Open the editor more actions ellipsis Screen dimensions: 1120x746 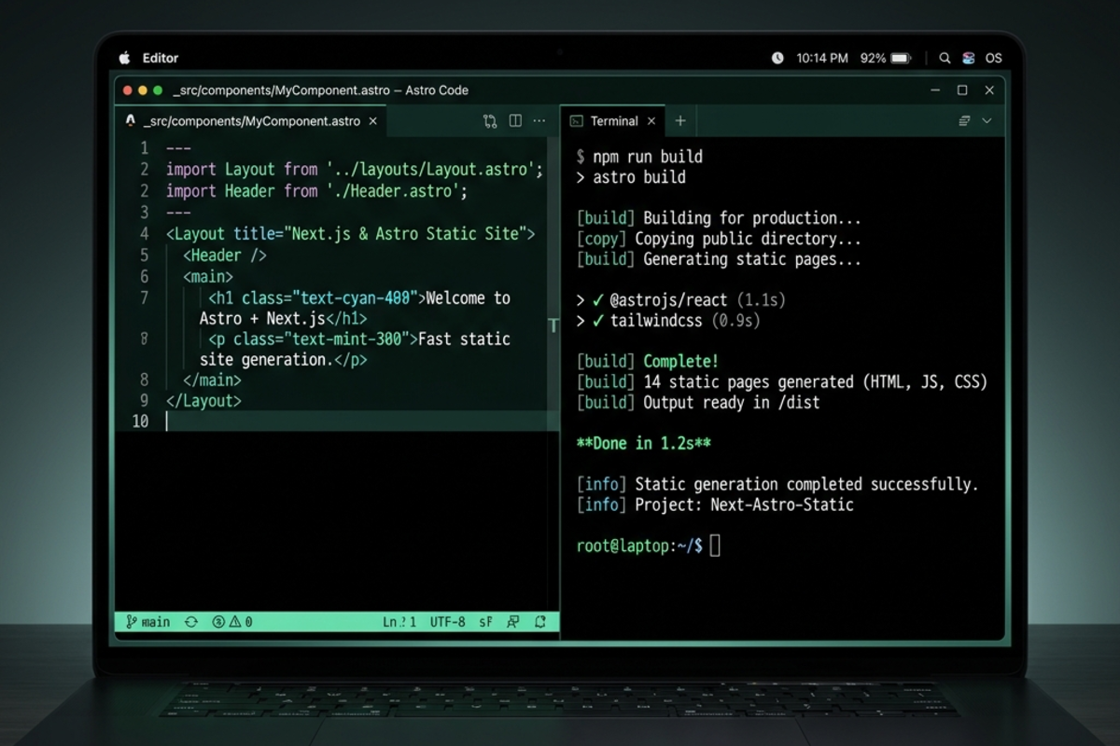(539, 121)
